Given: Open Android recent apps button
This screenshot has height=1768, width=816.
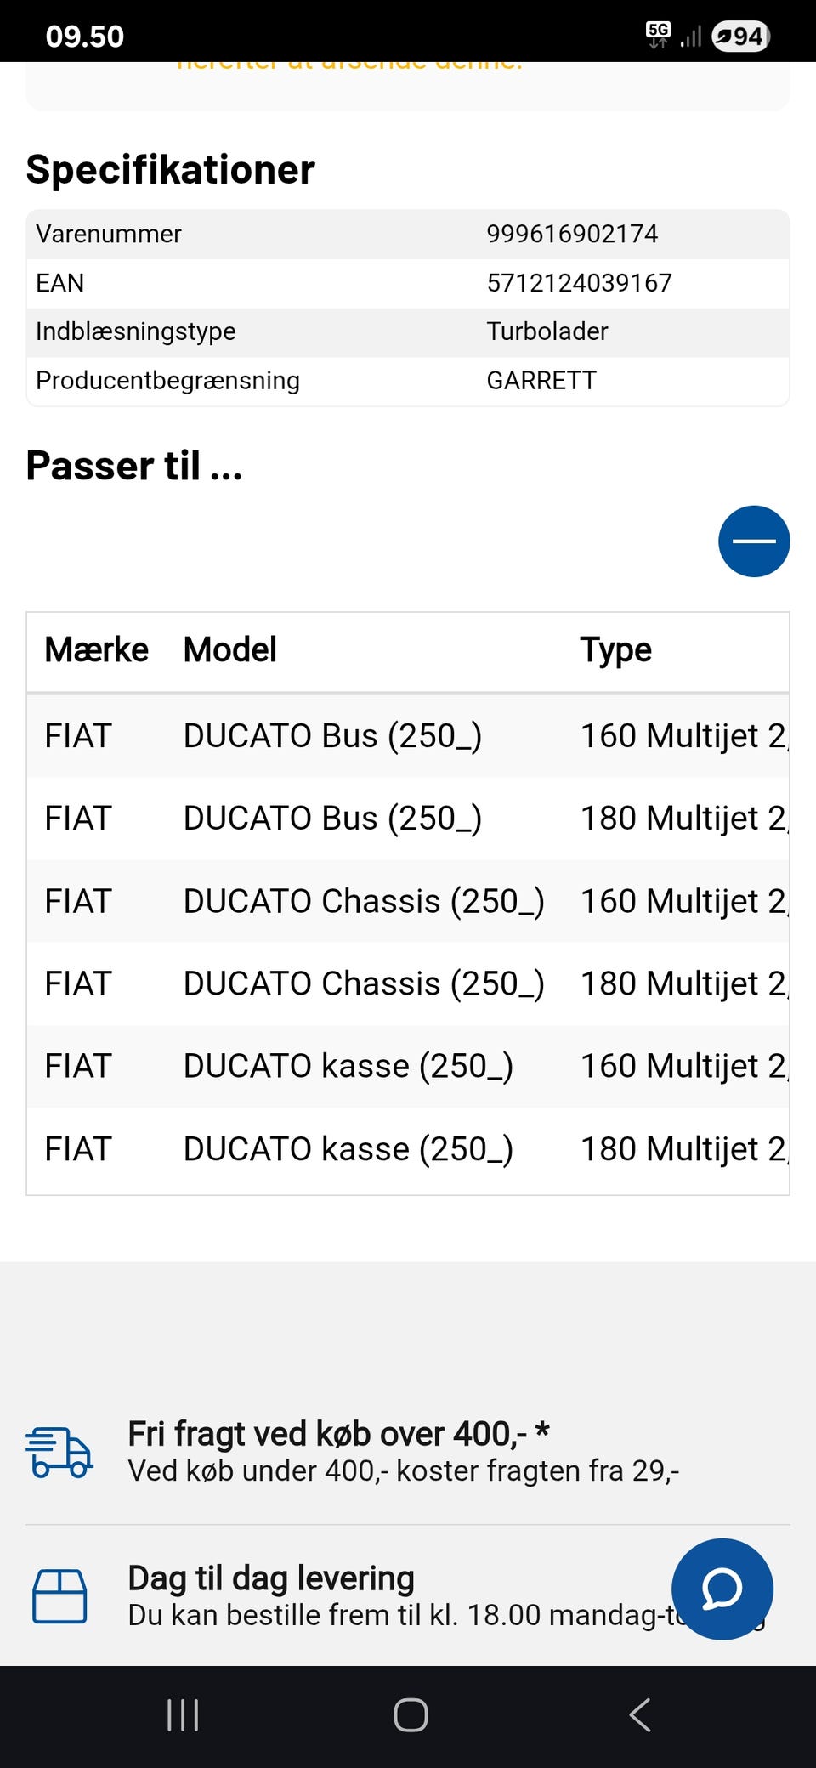Looking at the screenshot, I should click(183, 1714).
